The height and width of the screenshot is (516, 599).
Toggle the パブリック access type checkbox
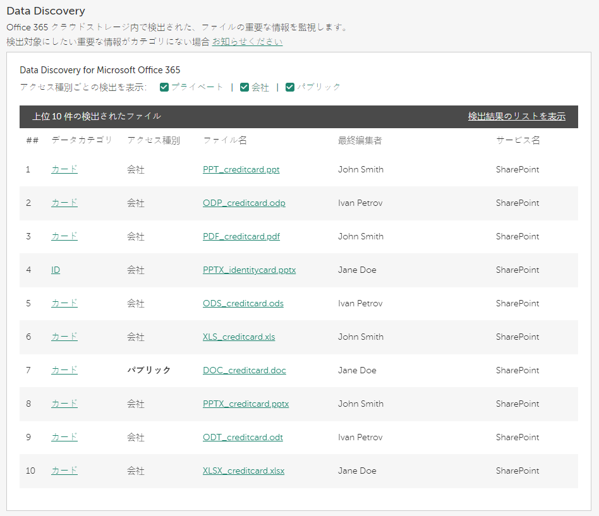pos(289,87)
